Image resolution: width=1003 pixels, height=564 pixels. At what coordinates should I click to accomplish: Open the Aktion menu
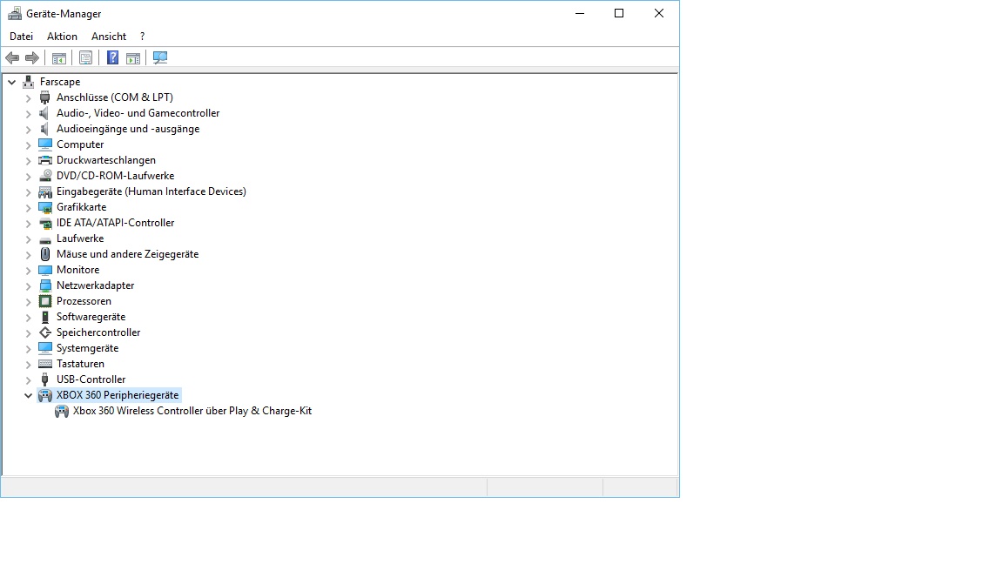(x=62, y=37)
